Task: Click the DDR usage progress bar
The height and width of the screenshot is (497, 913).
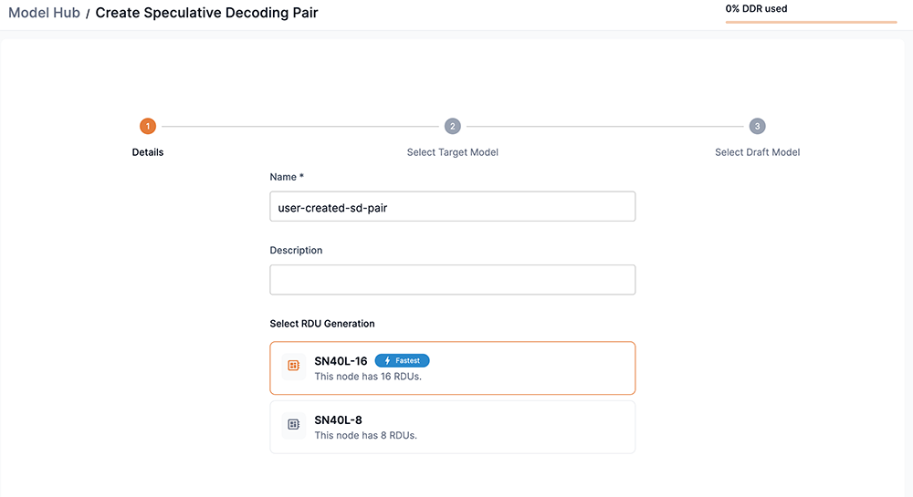Action: tap(811, 22)
